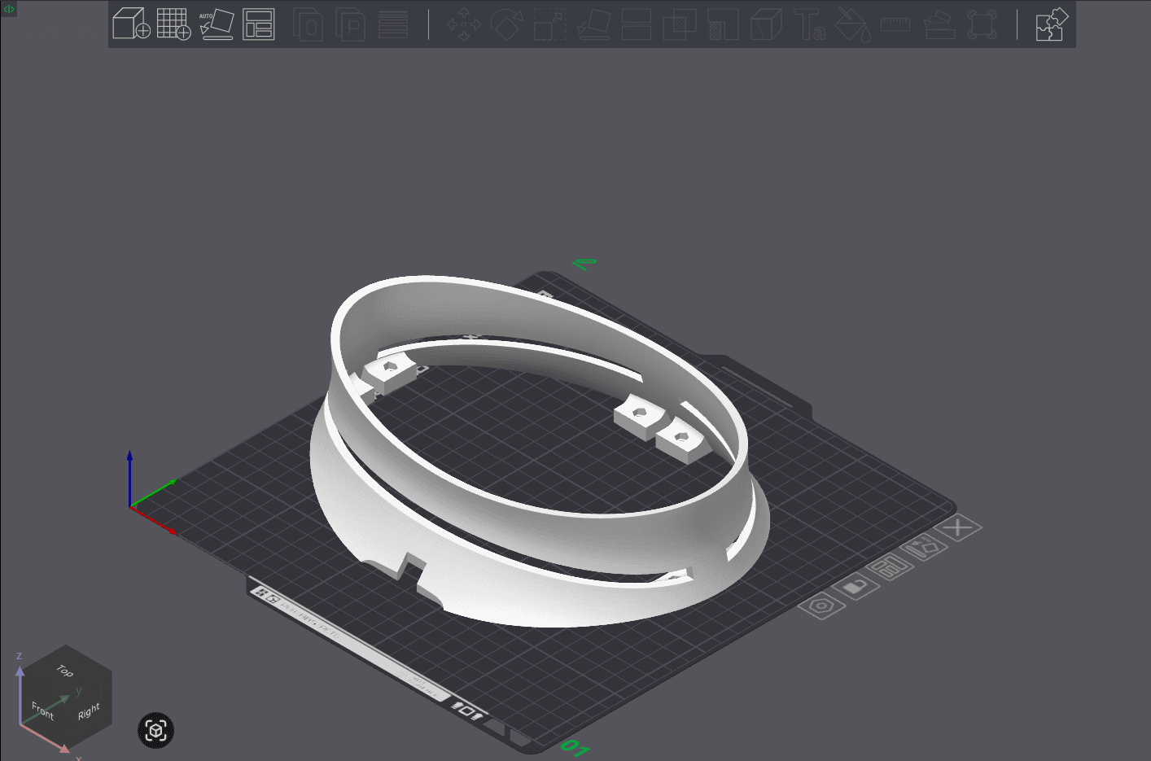Select the Scale tool
This screenshot has width=1151, height=761.
[x=549, y=24]
